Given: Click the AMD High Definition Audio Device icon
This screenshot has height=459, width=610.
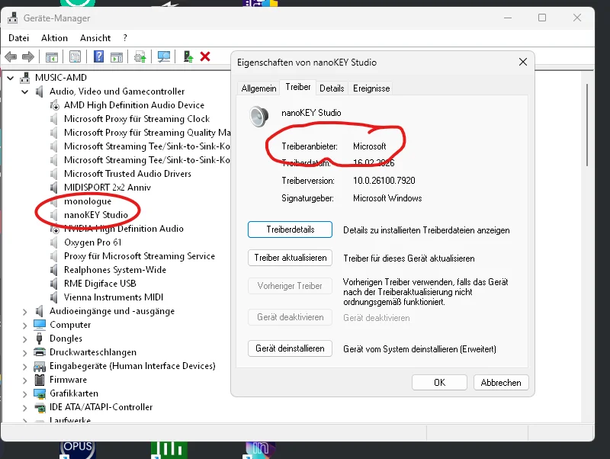Looking at the screenshot, I should [x=54, y=105].
